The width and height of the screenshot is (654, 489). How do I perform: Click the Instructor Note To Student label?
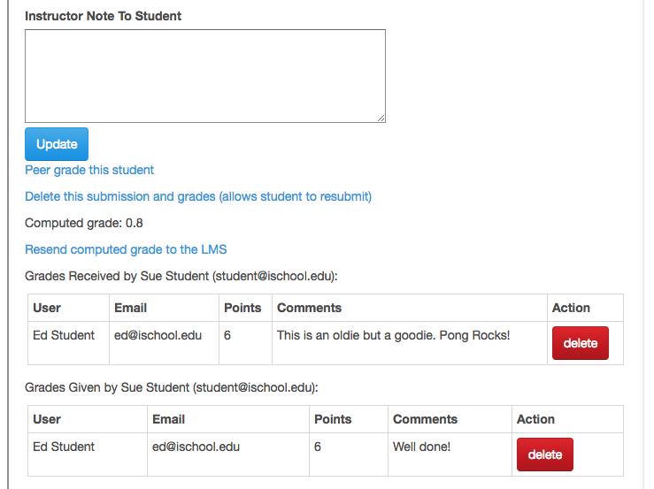click(x=104, y=16)
